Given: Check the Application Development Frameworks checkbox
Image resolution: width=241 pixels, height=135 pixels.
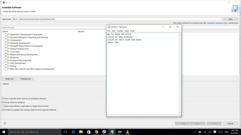Looking at the screenshot, I should click(x=6, y=34).
